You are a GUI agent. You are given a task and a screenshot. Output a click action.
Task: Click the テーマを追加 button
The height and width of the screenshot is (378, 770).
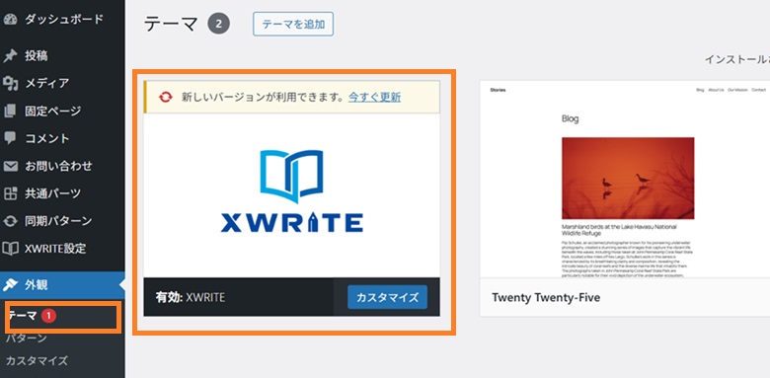coord(293,24)
